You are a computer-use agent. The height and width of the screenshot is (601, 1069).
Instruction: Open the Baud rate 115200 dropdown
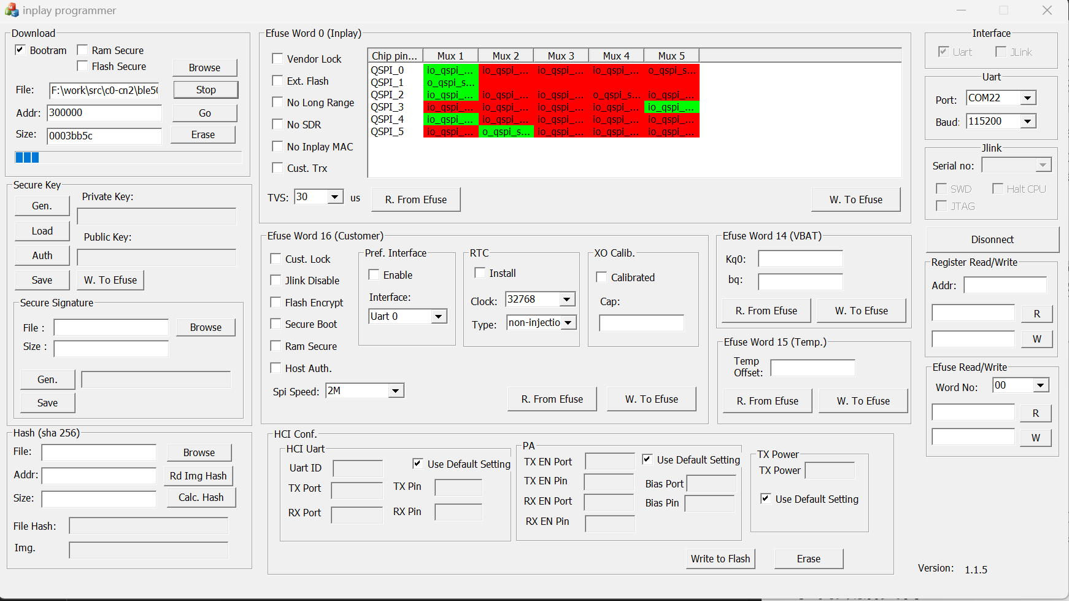(x=1027, y=122)
